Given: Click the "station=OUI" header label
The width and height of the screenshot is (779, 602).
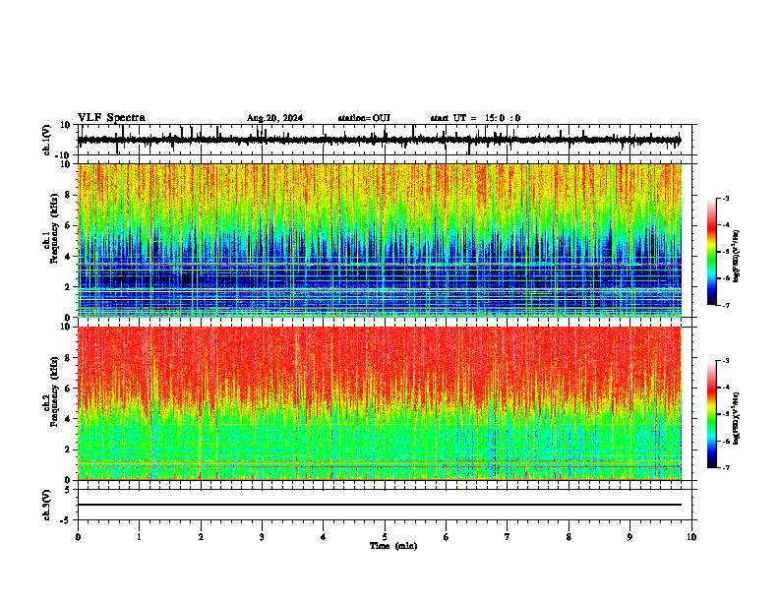Looking at the screenshot, I should pos(364,118).
